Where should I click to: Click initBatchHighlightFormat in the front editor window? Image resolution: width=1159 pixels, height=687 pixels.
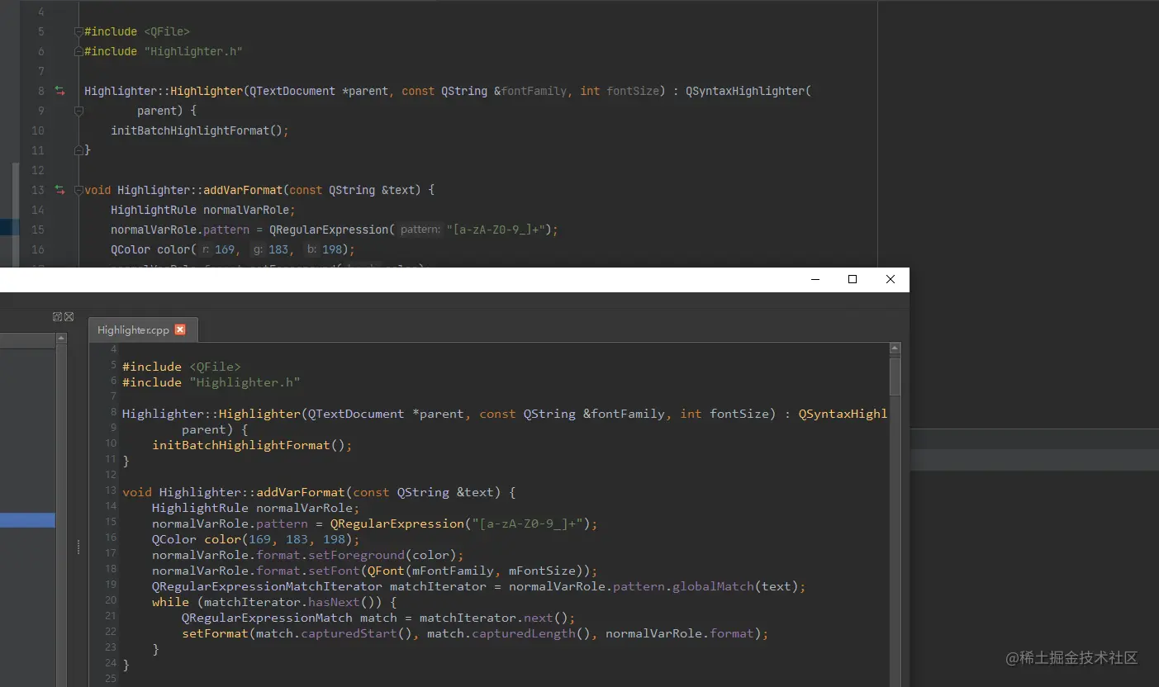click(241, 445)
